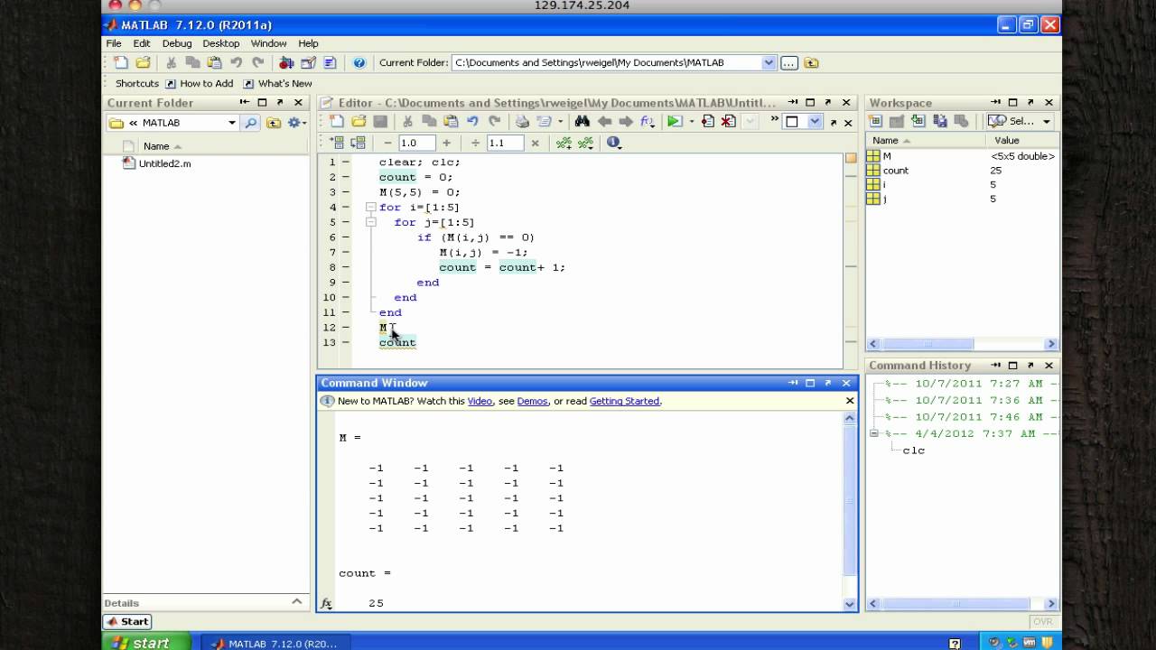Open the Video link in Command Window

click(x=480, y=401)
